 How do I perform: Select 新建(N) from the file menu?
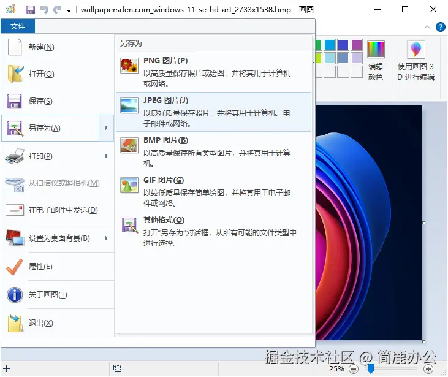pos(58,47)
